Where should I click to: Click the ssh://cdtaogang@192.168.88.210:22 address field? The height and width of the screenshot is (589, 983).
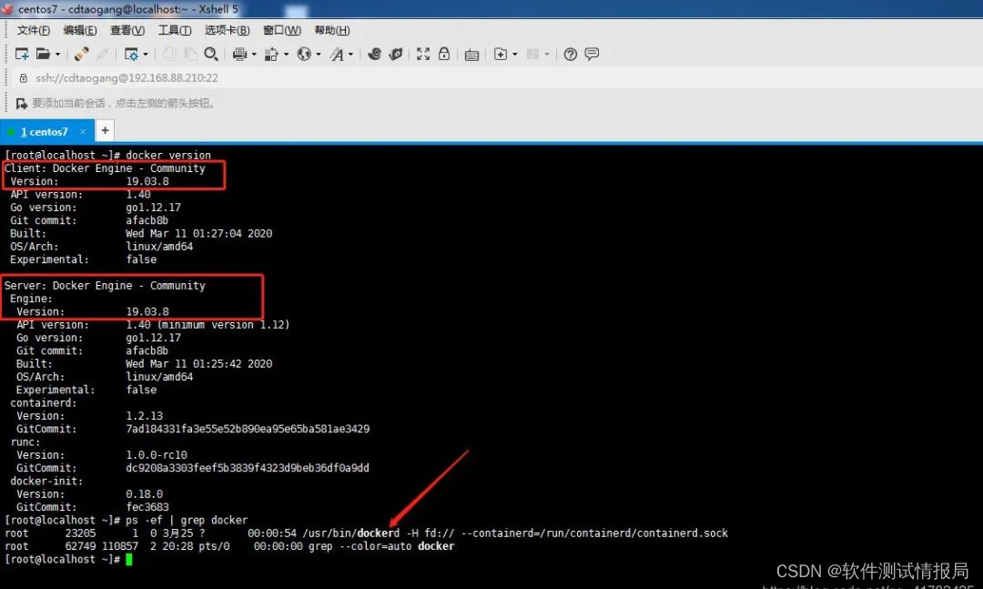point(127,77)
